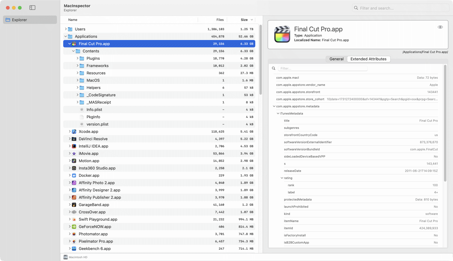
Task: Select the Resources folder row
Action: (159, 73)
